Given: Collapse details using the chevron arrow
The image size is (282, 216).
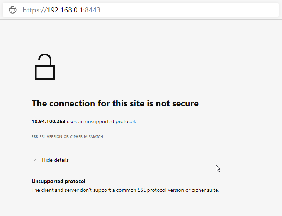Looking at the screenshot, I should point(36,160).
